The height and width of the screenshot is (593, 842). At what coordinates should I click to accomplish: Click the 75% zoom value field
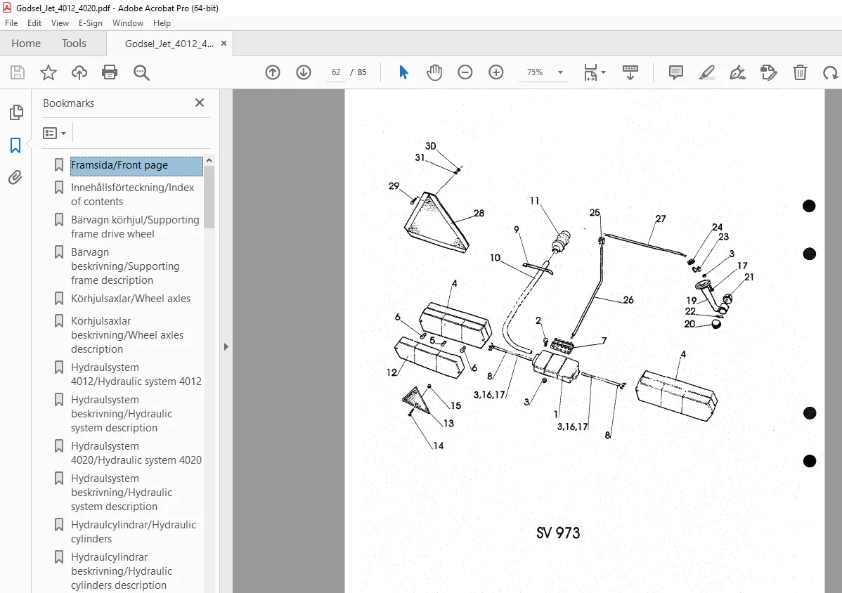point(535,72)
